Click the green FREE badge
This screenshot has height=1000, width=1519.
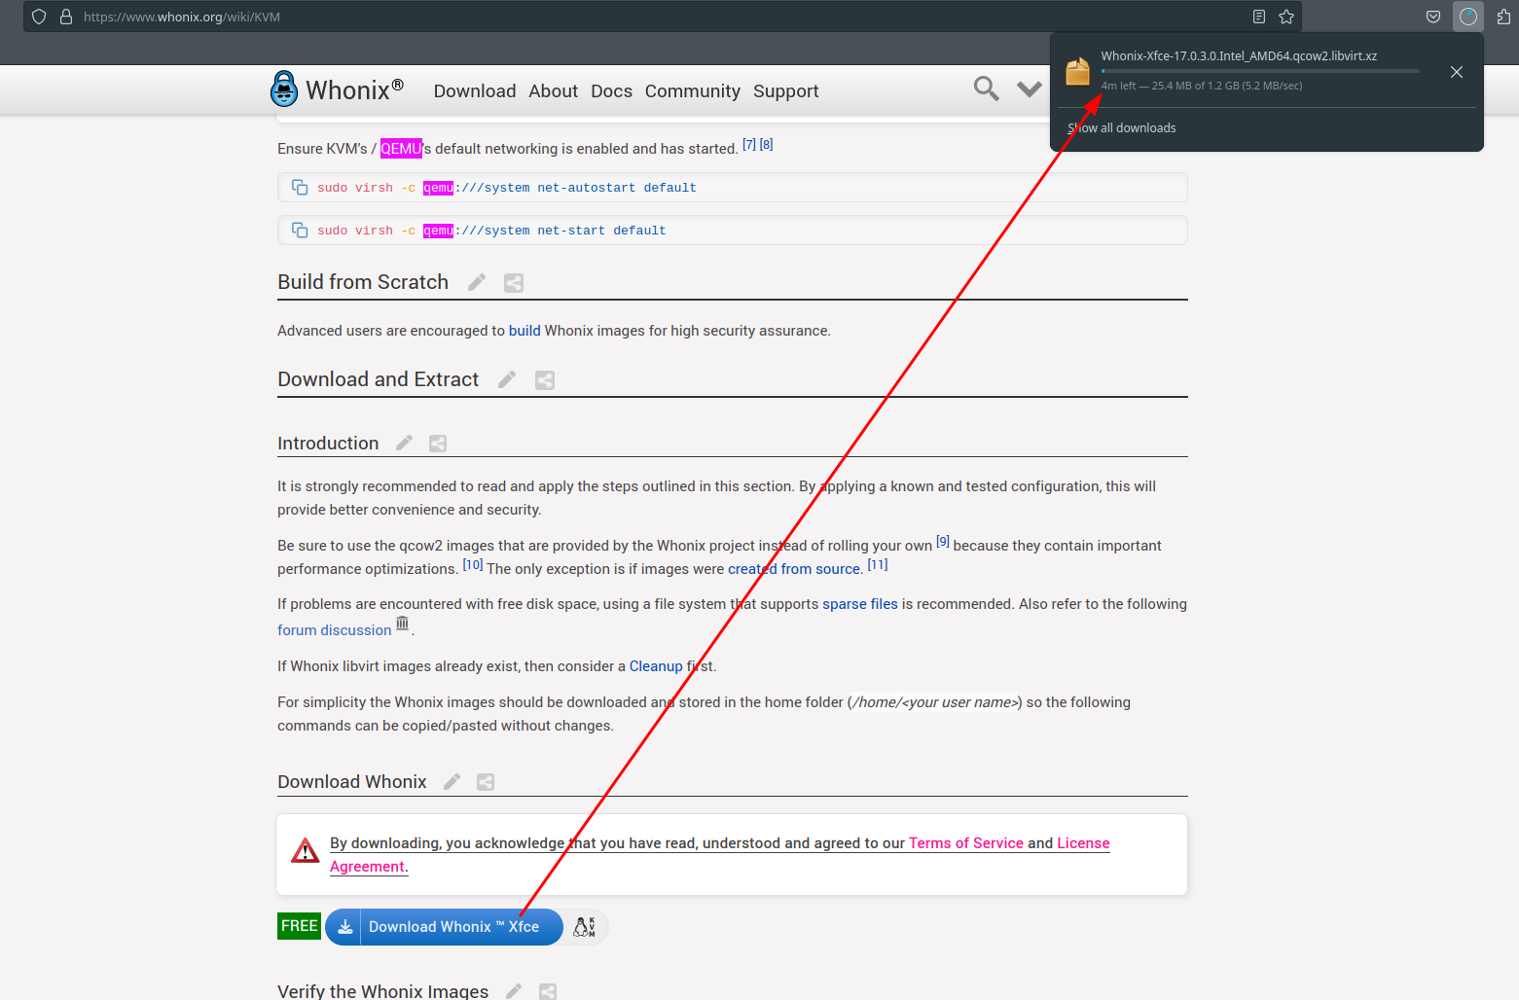coord(299,926)
